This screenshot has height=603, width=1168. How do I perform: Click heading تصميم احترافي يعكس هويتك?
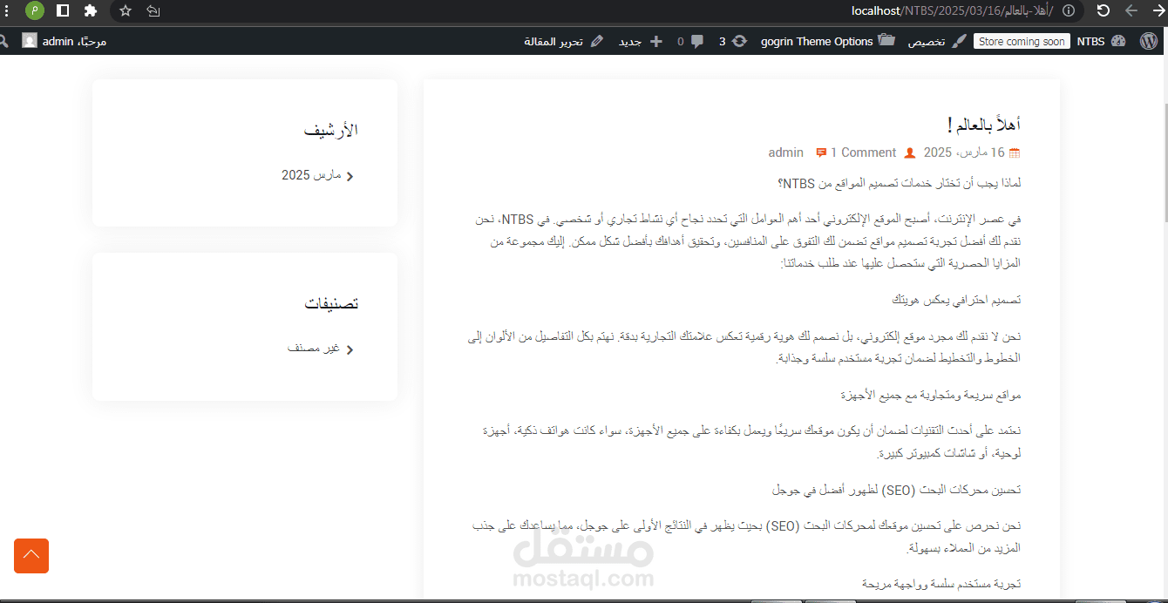pos(955,300)
